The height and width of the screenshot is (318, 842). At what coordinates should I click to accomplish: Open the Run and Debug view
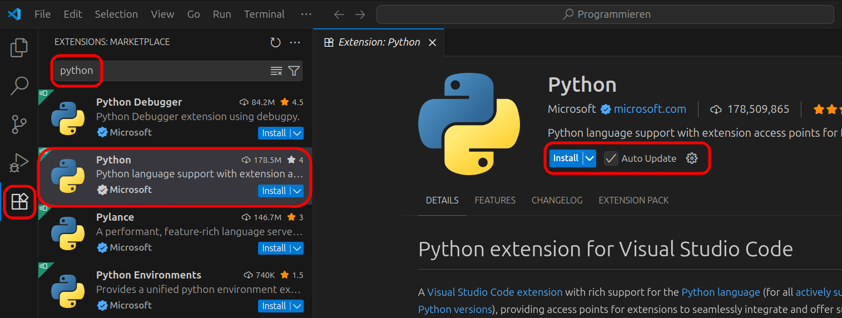pyautogui.click(x=19, y=163)
